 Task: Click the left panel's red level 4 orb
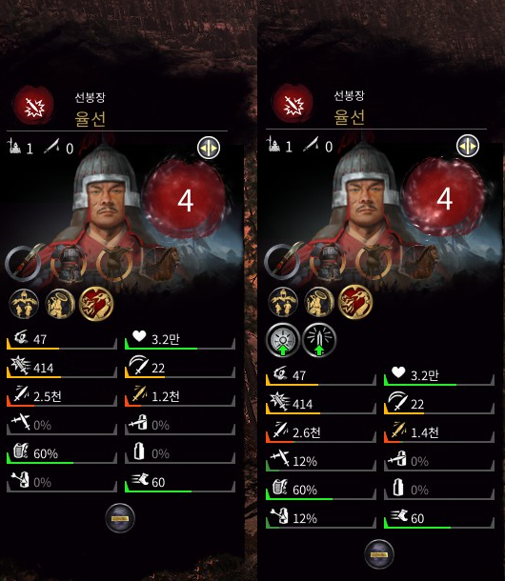(x=185, y=200)
